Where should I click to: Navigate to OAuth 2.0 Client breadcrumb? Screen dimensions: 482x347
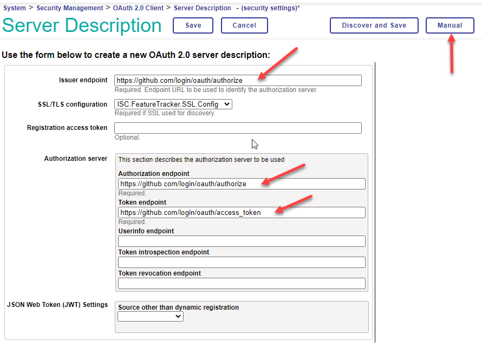point(138,8)
